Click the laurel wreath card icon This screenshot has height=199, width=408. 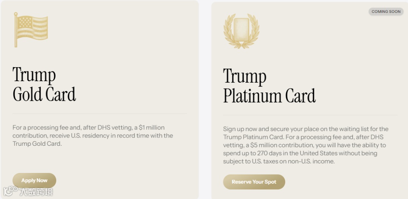click(x=241, y=31)
